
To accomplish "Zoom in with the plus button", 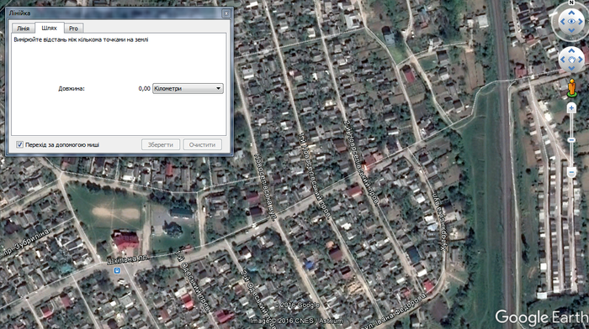I will pyautogui.click(x=571, y=108).
